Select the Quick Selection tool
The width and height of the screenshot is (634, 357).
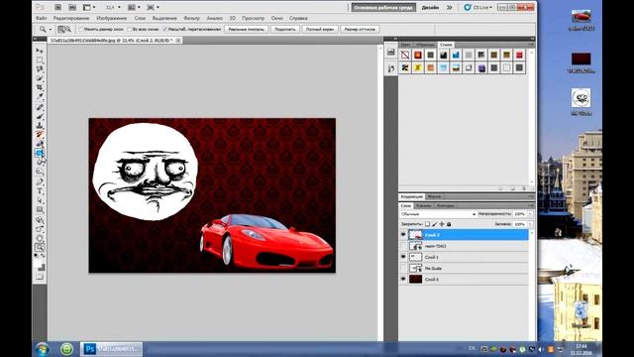[40, 78]
